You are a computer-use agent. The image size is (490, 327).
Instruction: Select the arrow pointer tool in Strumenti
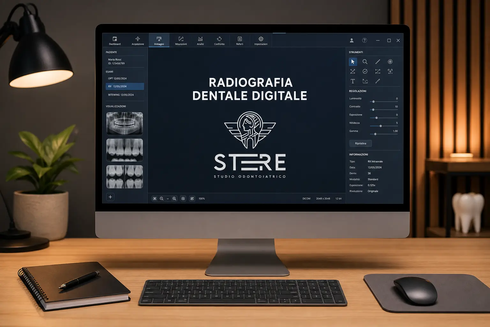click(x=353, y=62)
